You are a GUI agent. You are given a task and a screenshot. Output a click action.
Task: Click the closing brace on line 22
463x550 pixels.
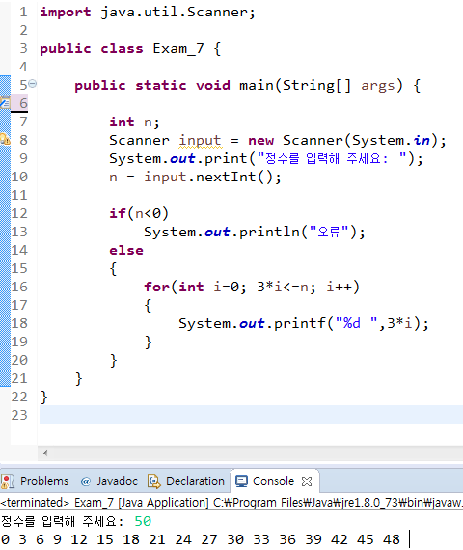click(x=43, y=398)
